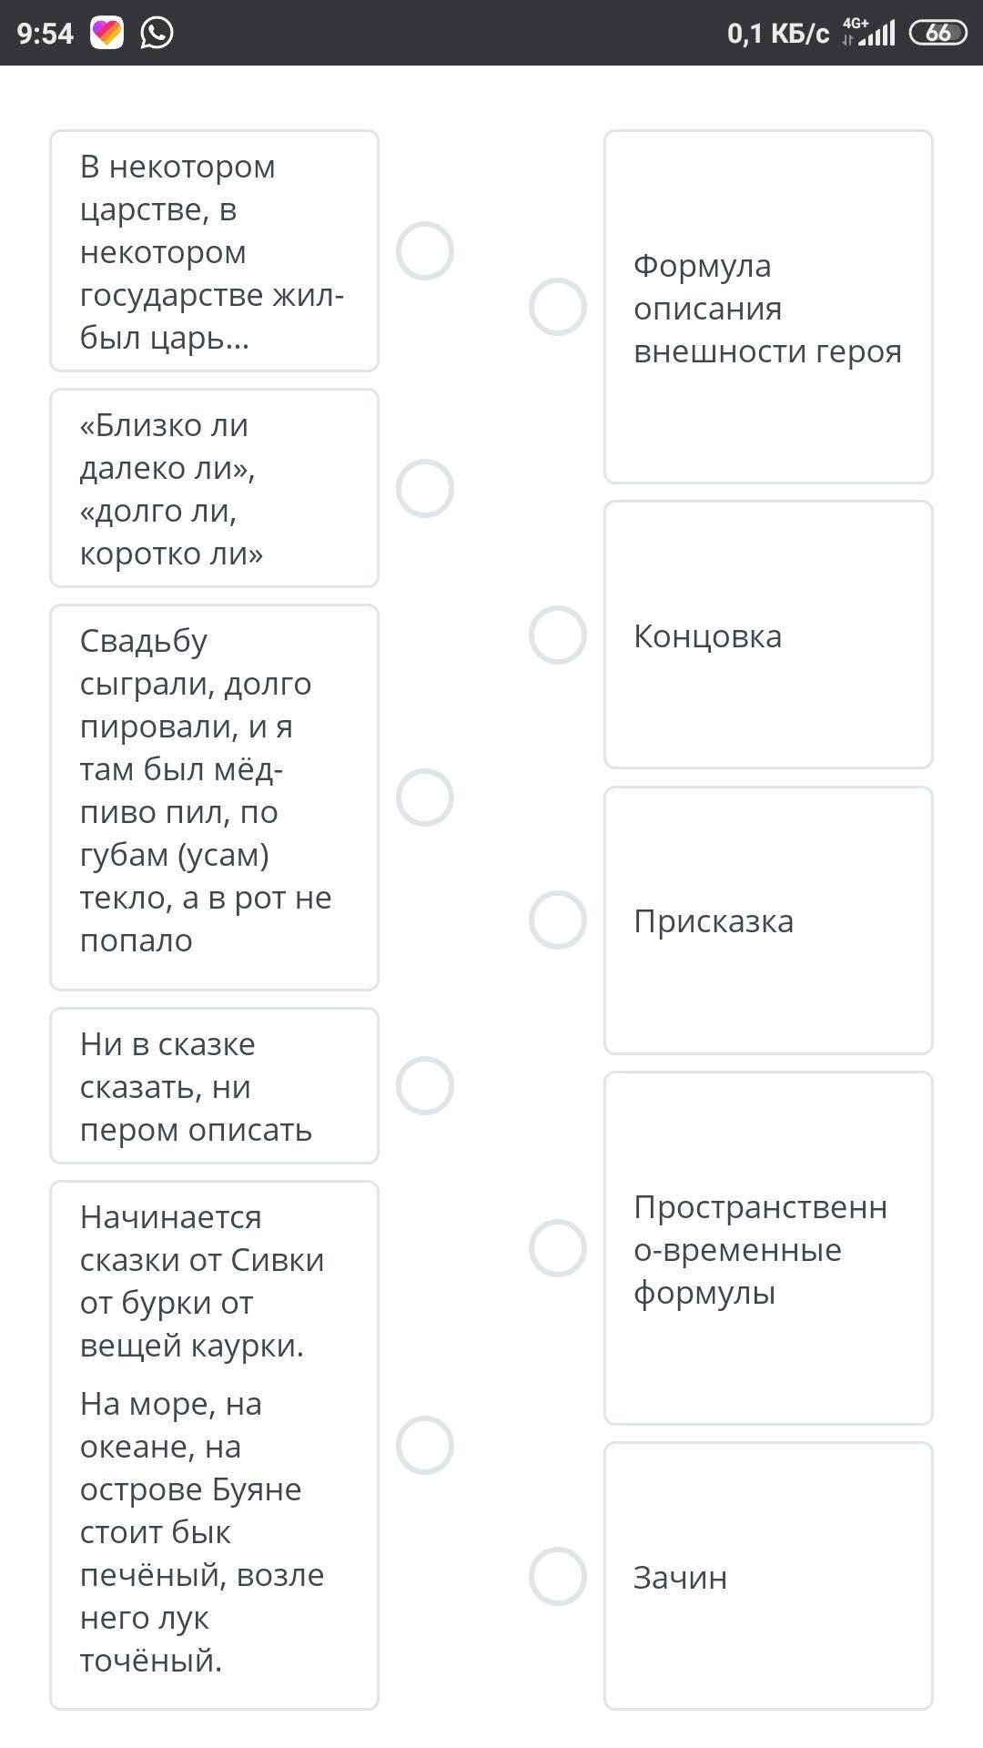Viewport: 983px width, 1748px height.
Task: Tap the 'Зачин' answer card
Action: 767,1576
